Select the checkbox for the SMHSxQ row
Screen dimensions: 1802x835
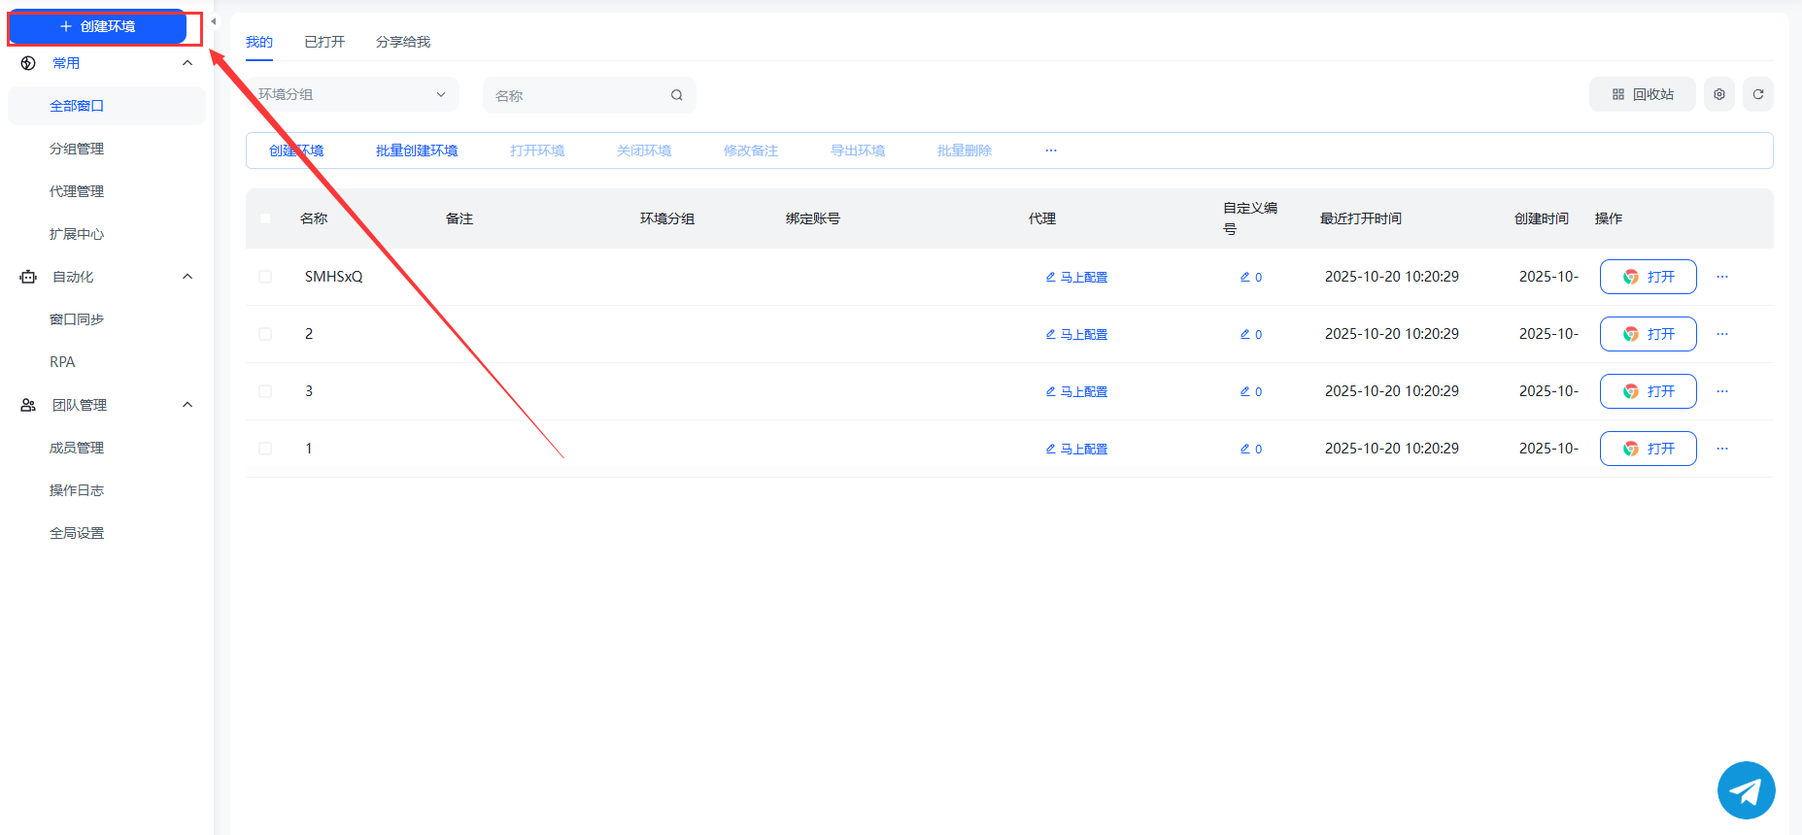[265, 277]
